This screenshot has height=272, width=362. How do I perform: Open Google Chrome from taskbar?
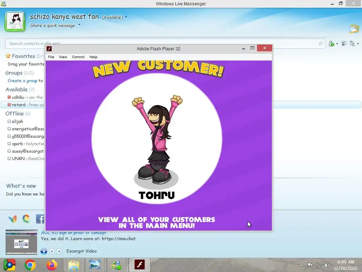coord(30,265)
